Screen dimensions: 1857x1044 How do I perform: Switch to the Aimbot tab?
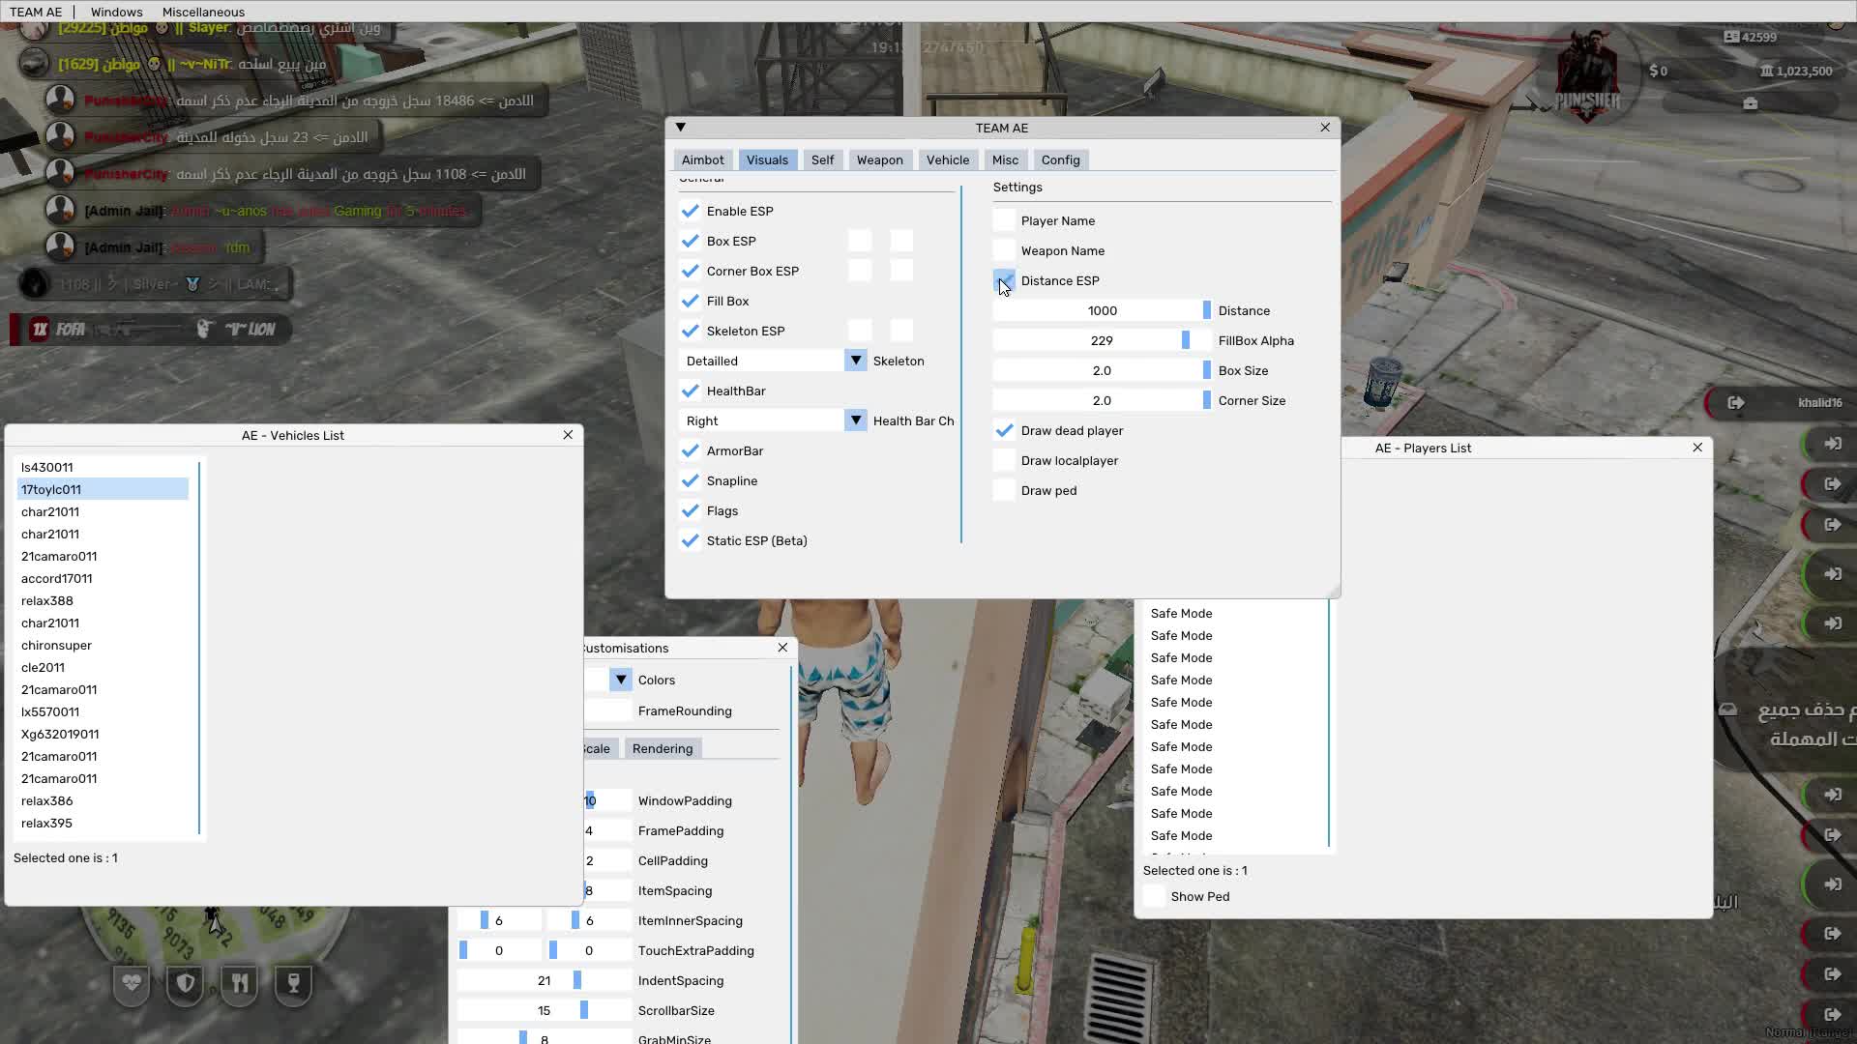click(702, 160)
